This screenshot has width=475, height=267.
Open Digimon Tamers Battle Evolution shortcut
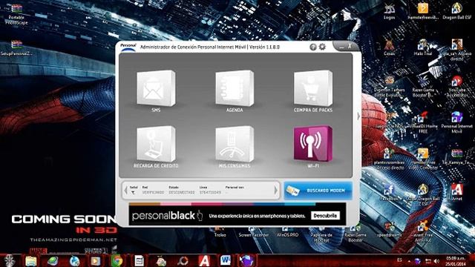tap(389, 87)
